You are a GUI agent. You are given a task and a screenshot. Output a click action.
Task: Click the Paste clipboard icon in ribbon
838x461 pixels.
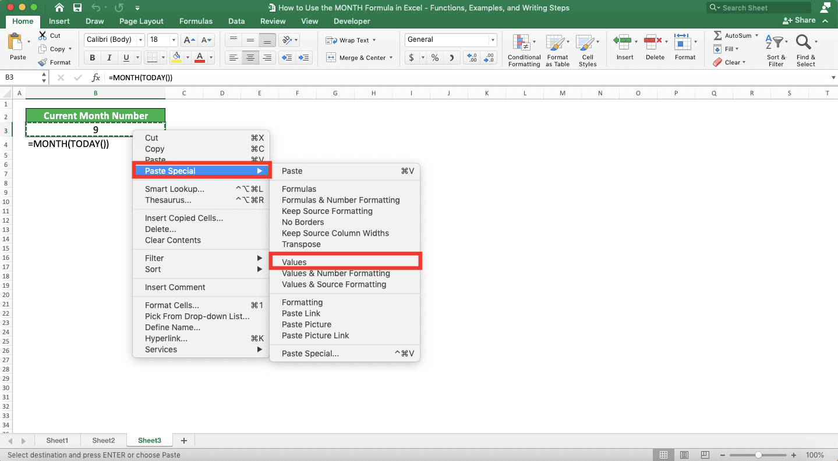[15, 42]
